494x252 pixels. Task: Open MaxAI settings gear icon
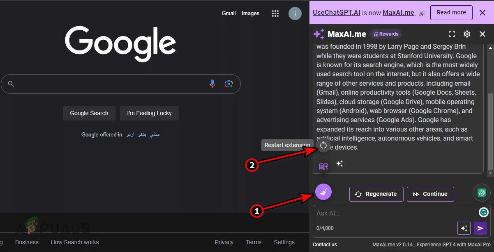click(x=467, y=34)
